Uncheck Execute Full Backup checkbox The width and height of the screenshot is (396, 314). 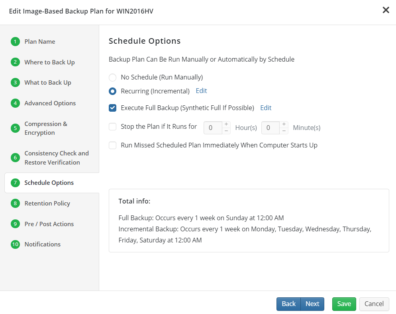pyautogui.click(x=112, y=108)
